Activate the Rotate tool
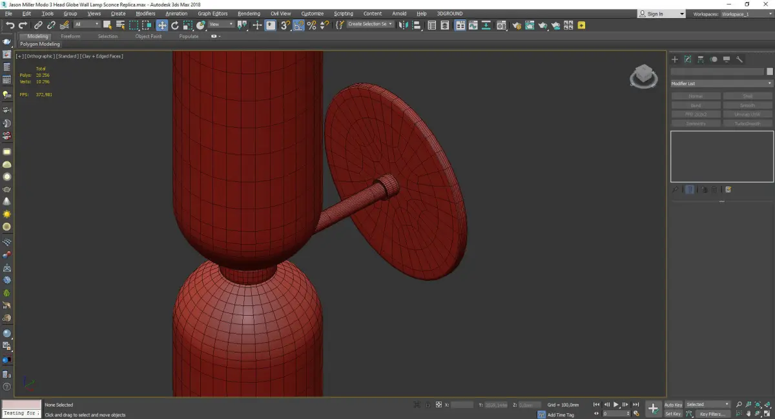 pos(175,25)
